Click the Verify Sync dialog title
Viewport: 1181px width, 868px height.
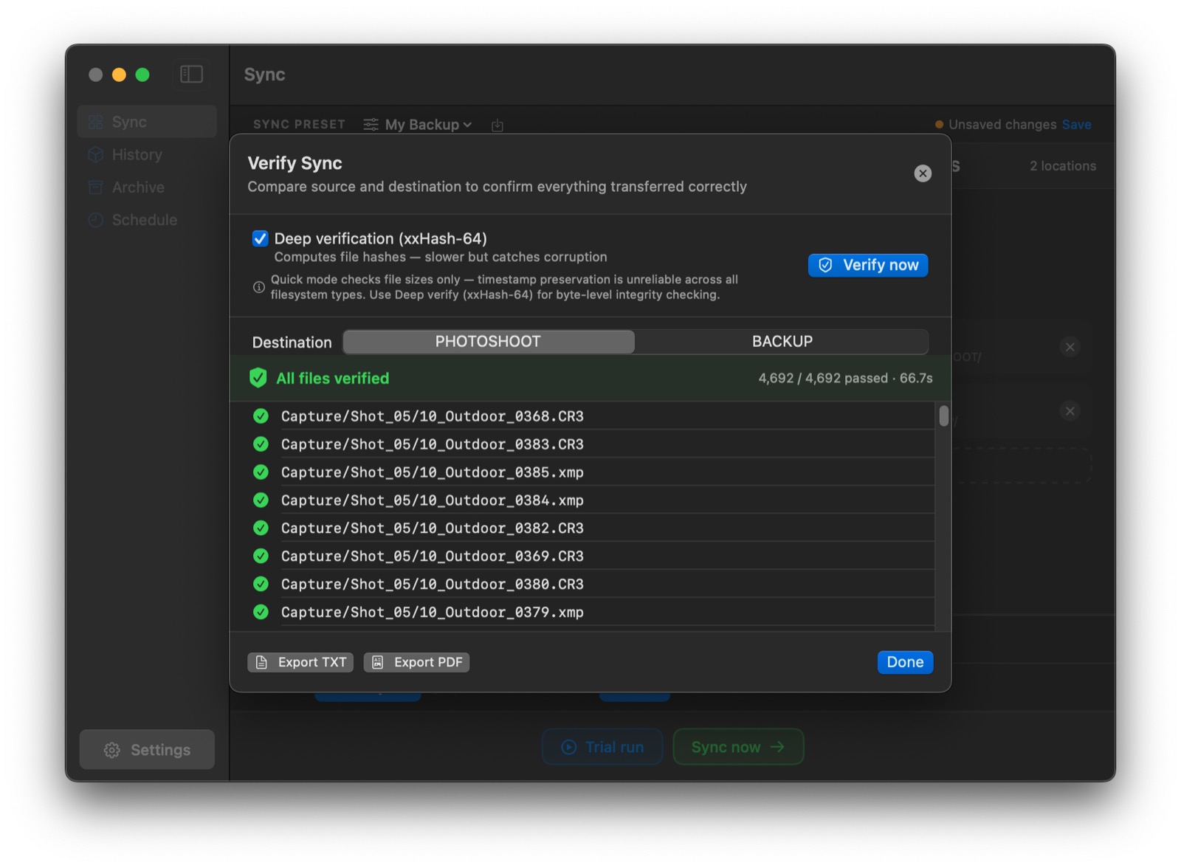(x=295, y=163)
